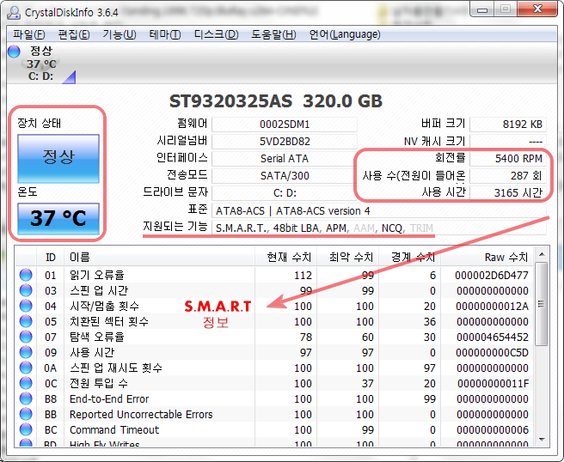The width and height of the screenshot is (564, 462).
Task: Click transfer mode field SATA/300
Action: 285,176
